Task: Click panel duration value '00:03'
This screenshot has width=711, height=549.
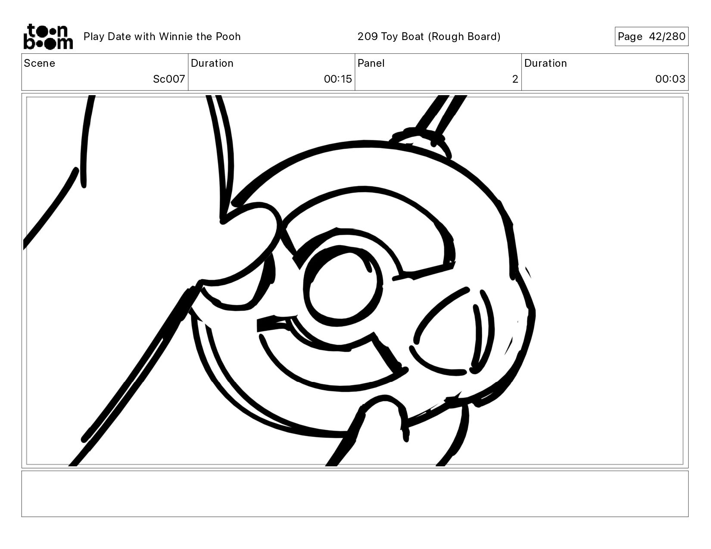Action: pyautogui.click(x=670, y=79)
